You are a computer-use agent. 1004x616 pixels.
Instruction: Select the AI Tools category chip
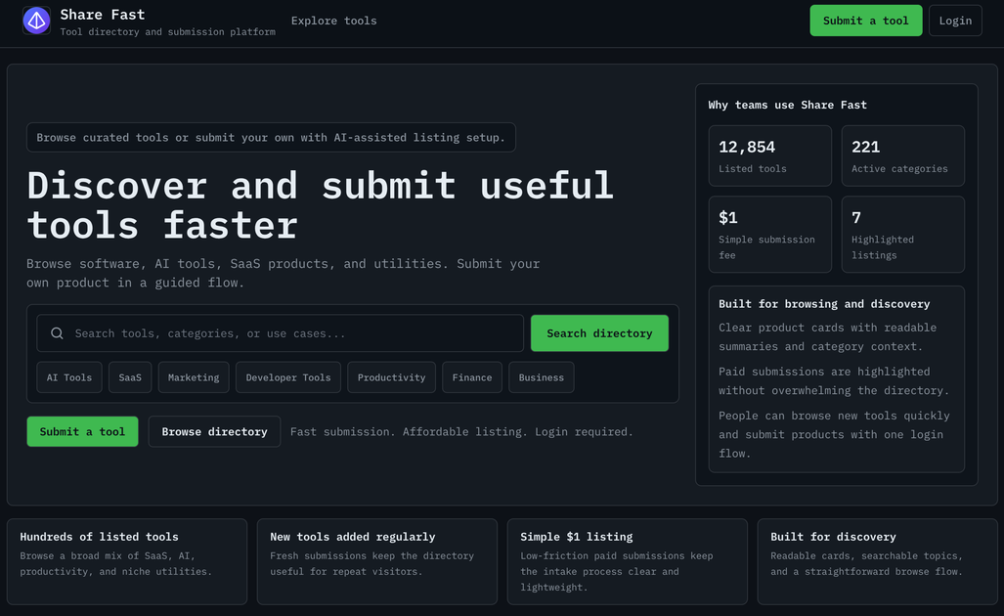click(69, 377)
